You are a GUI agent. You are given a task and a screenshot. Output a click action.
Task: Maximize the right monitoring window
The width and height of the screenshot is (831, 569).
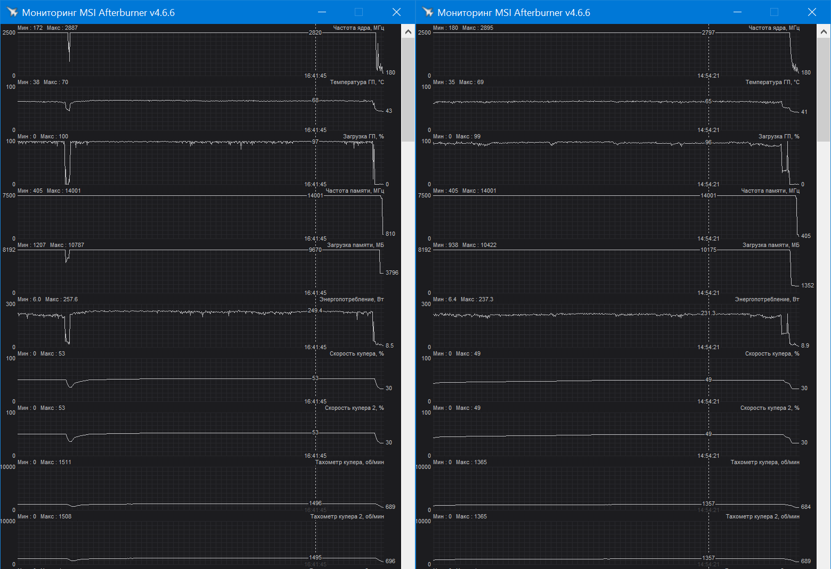(x=774, y=12)
